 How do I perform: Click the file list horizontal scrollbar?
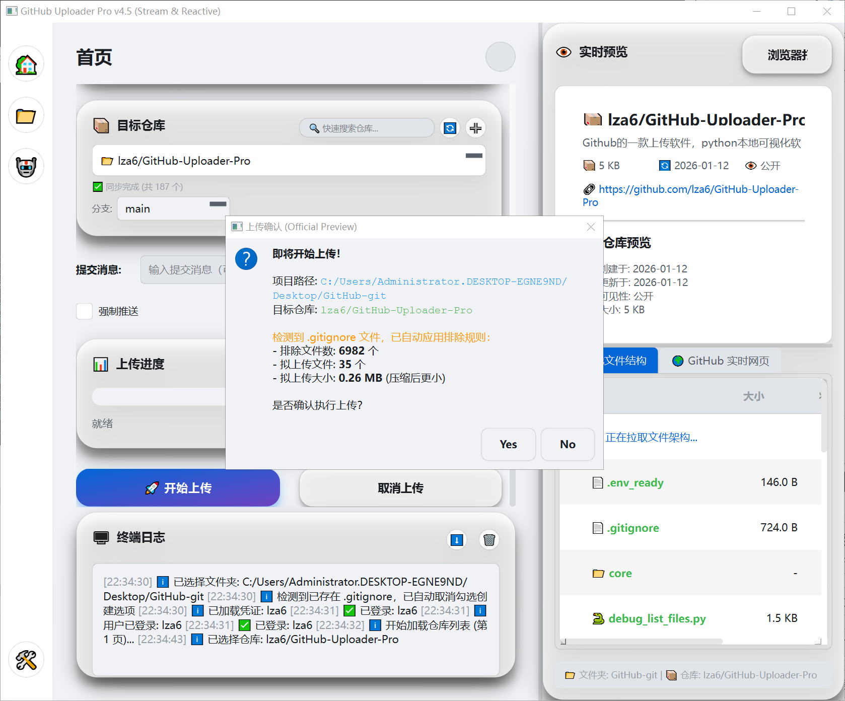click(x=644, y=642)
